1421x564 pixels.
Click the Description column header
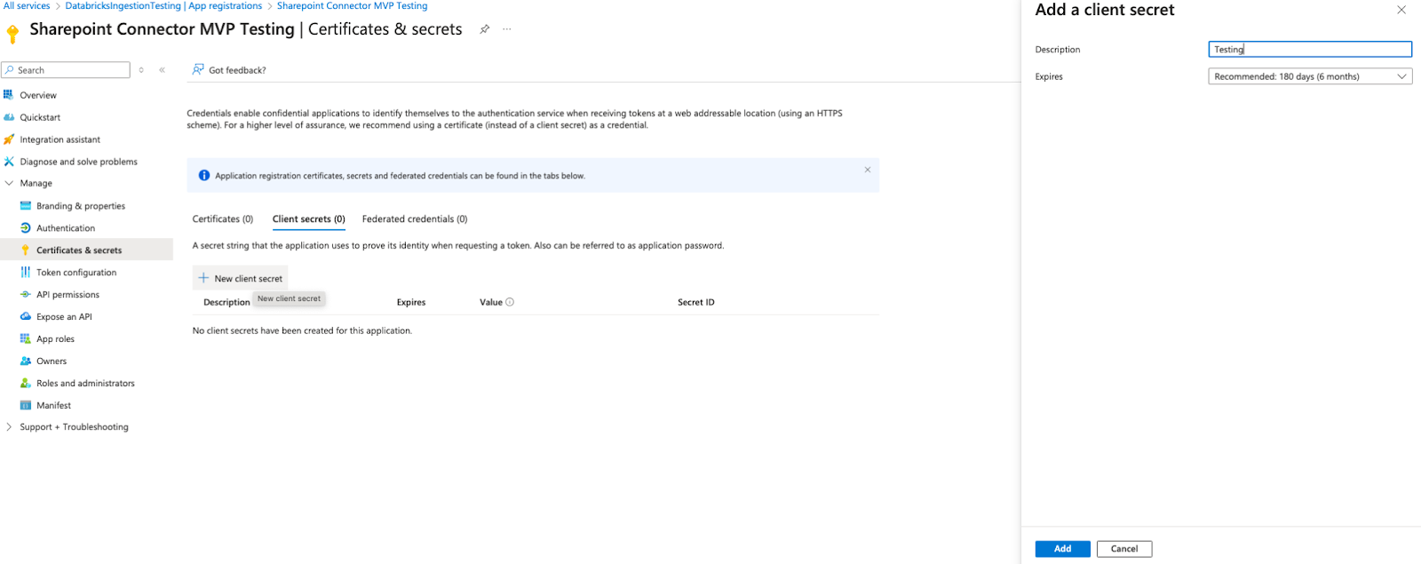226,302
